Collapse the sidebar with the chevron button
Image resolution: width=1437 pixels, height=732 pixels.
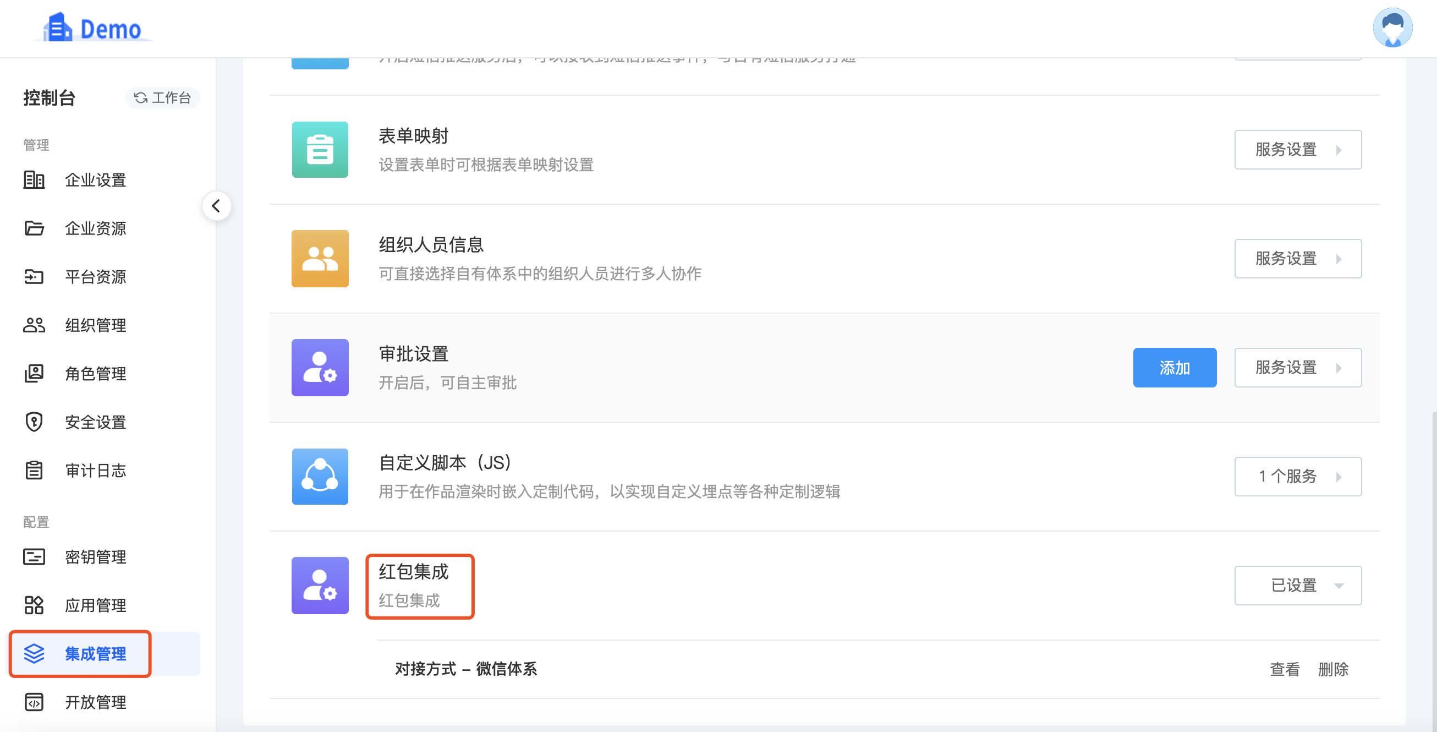(216, 206)
